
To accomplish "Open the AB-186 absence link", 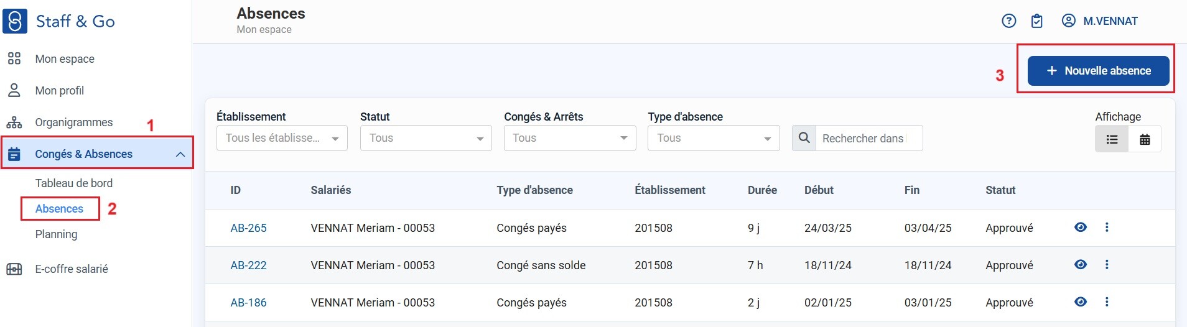I will coord(248,303).
